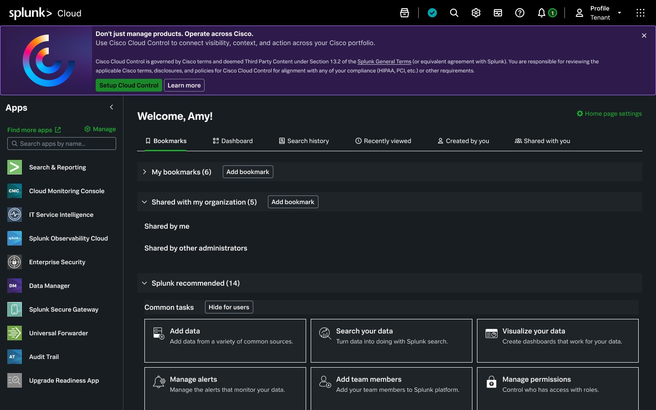This screenshot has width=656, height=410.
Task: Open the Universal Forwarder app icon
Action: 15,333
